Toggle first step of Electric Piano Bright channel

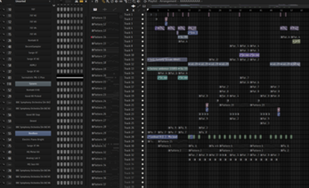58,139
